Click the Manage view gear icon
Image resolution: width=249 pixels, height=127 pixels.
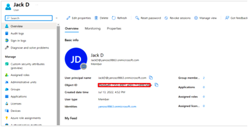point(196,18)
